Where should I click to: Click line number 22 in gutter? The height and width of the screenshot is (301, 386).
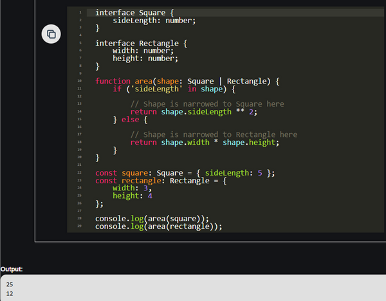[79, 172]
